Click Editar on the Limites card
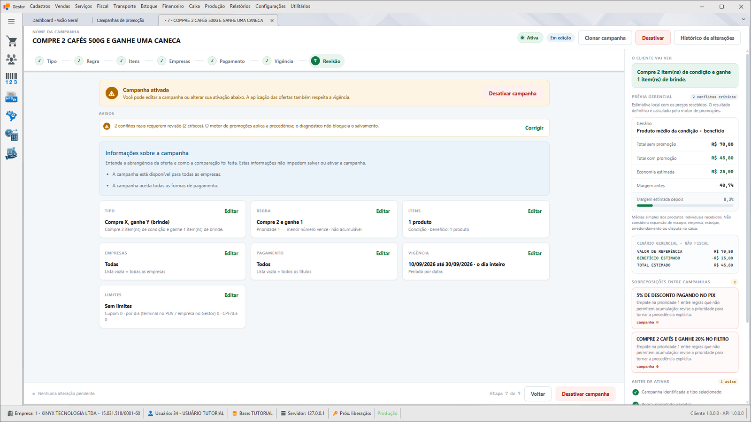This screenshot has width=751, height=422. [x=231, y=295]
